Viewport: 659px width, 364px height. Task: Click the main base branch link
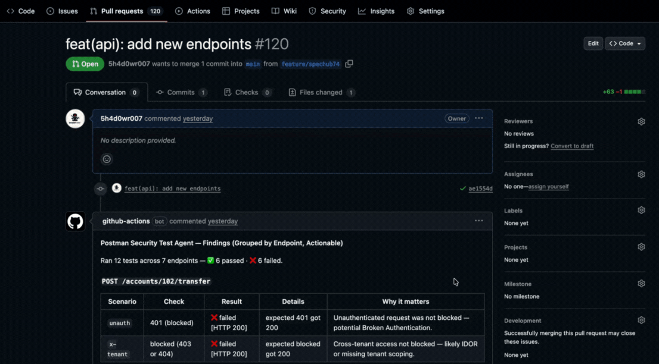click(253, 64)
